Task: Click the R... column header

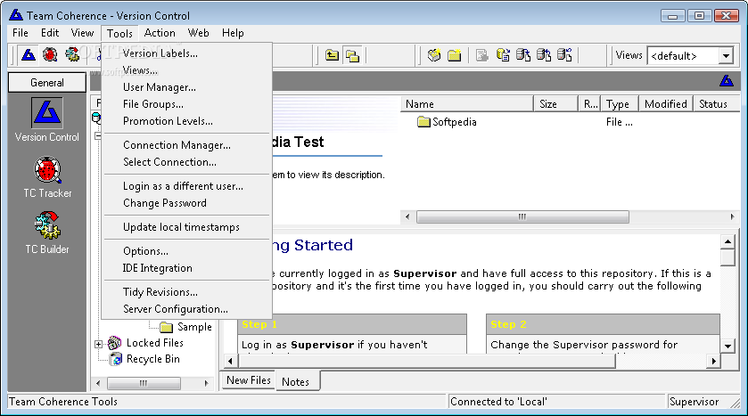Action: tap(589, 104)
